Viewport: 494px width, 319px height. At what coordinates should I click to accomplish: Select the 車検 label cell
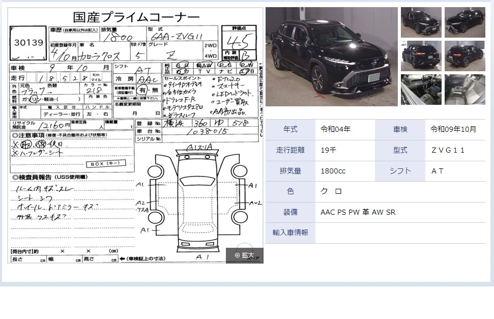pyautogui.click(x=400, y=130)
